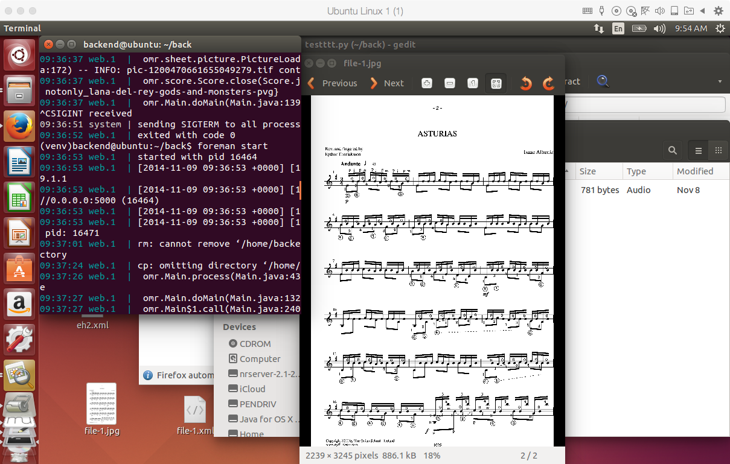Zoom in on the sheet music image
The width and height of the screenshot is (730, 464).
[427, 83]
